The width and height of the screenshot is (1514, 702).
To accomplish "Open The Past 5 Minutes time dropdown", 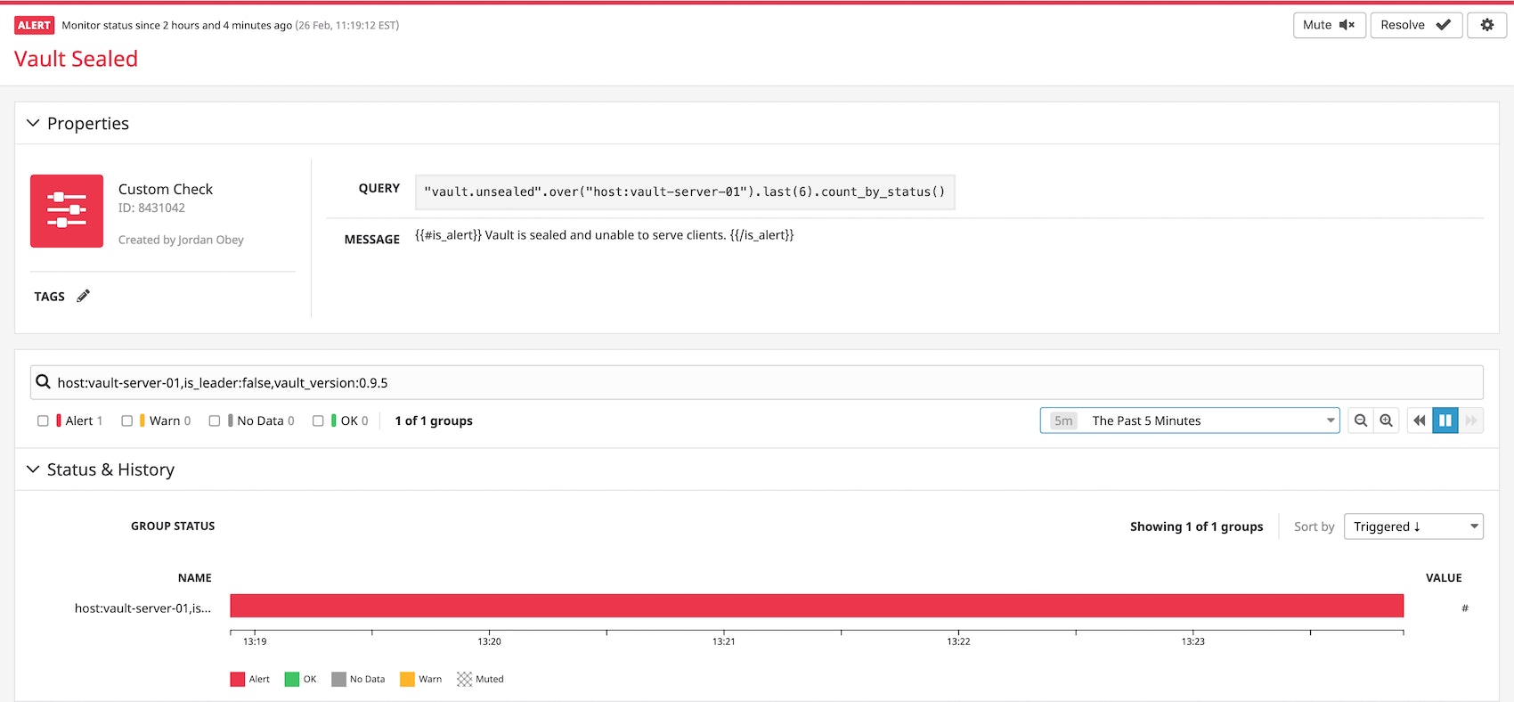I will [1189, 420].
